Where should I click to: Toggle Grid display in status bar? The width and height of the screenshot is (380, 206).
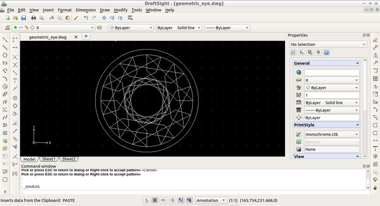[x=155, y=200]
